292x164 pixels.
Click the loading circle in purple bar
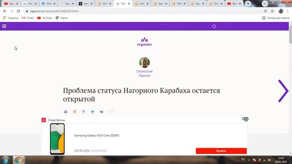(214, 26)
